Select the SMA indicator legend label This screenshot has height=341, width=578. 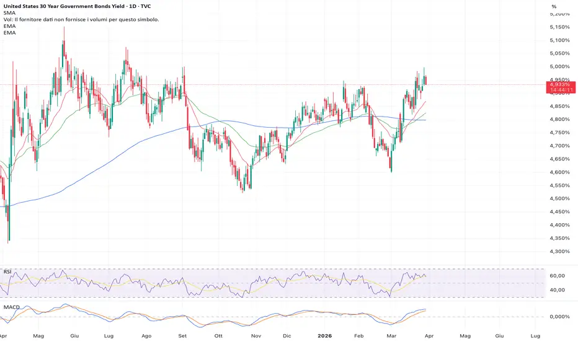tap(9, 13)
